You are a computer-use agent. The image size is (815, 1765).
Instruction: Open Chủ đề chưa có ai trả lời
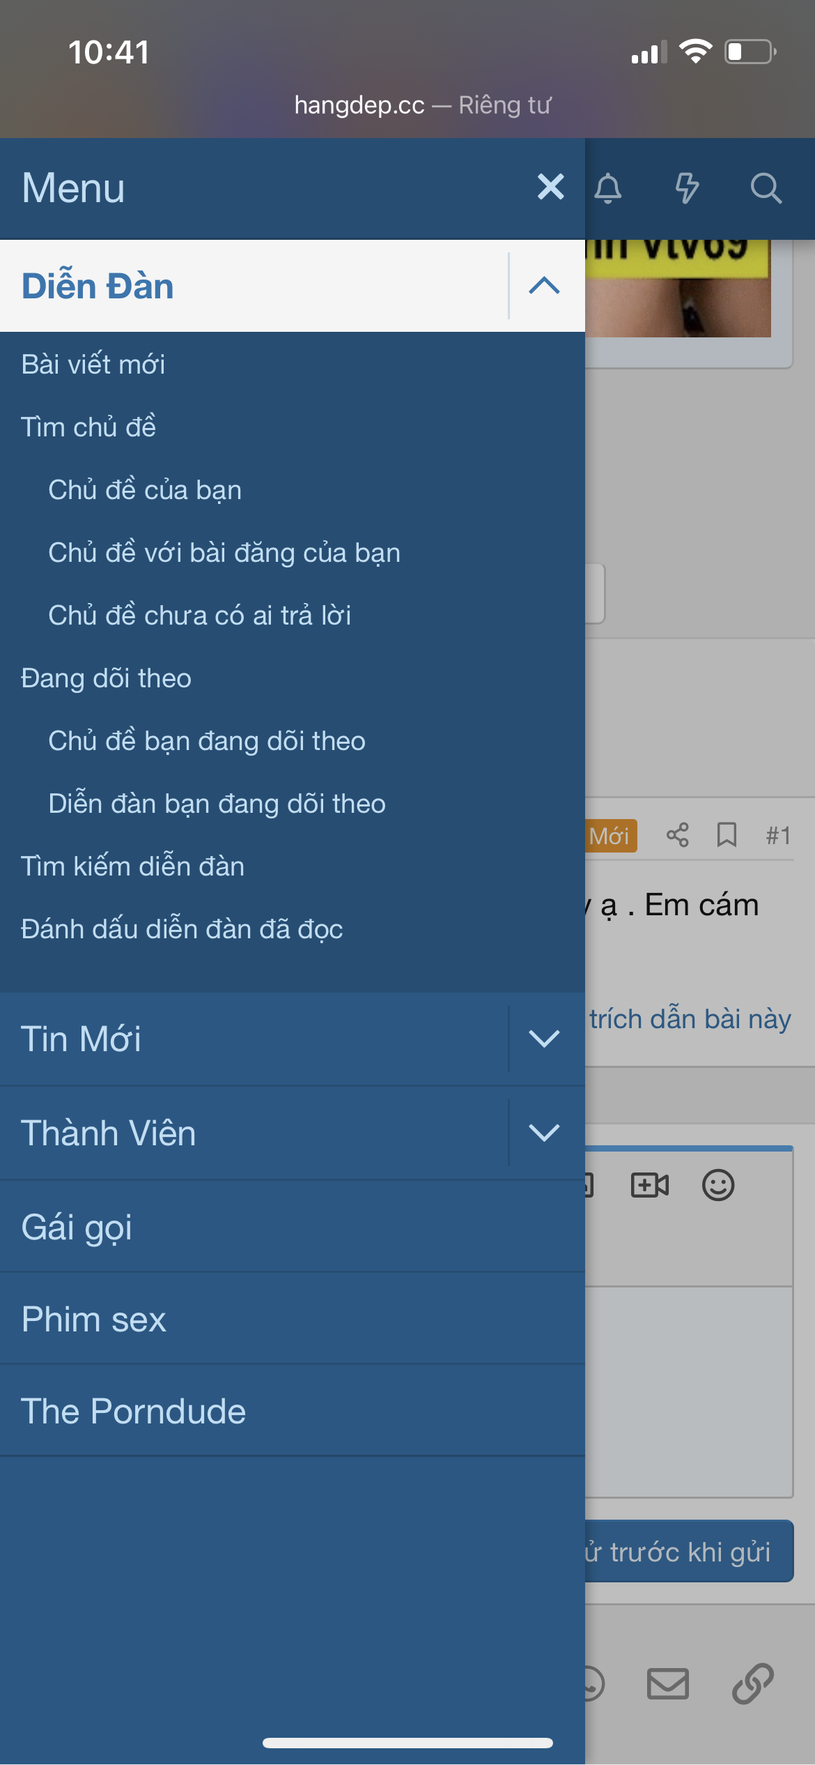(199, 616)
